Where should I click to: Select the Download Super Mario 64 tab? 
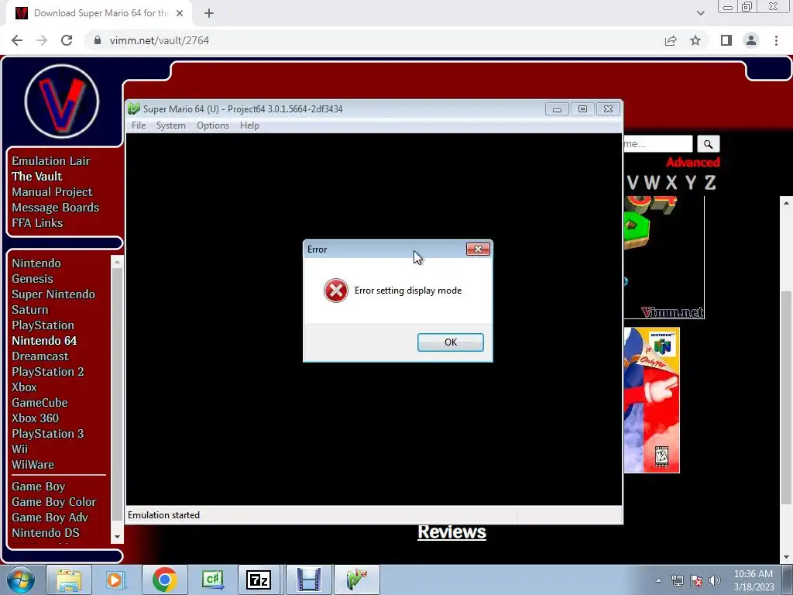pos(98,13)
